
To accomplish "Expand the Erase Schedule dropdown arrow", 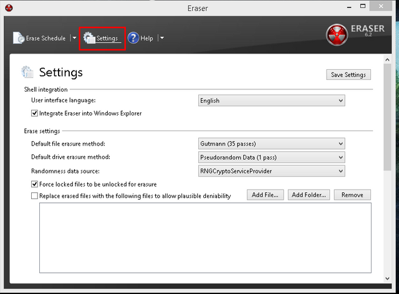I will click(74, 38).
